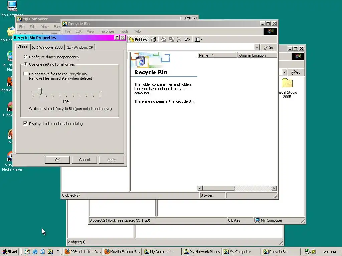Click OK in Recycle Bin Properties
This screenshot has height=256, width=342.
coord(57,160)
